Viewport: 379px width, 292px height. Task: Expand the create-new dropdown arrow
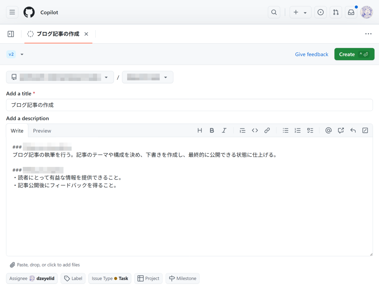305,13
